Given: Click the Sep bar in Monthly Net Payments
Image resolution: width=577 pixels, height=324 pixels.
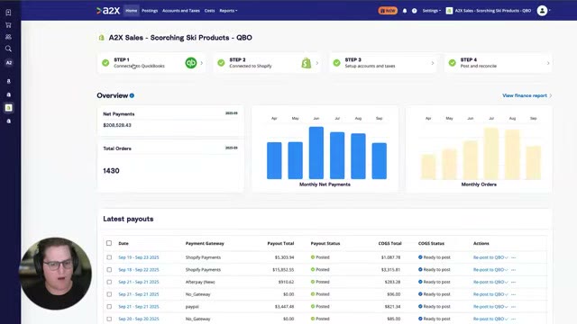Looking at the screenshot, I should click(379, 161).
